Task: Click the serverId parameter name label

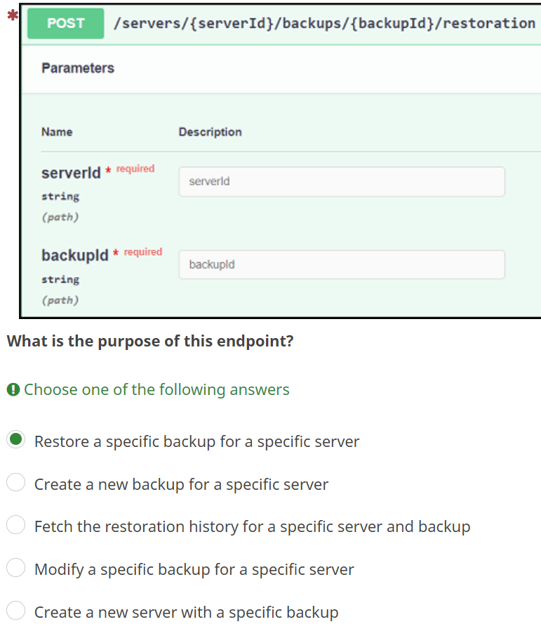Action: click(71, 173)
